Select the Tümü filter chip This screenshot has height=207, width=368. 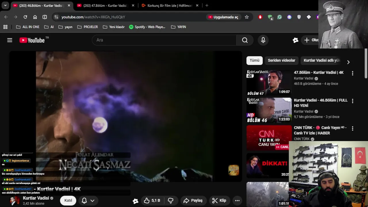tap(254, 60)
